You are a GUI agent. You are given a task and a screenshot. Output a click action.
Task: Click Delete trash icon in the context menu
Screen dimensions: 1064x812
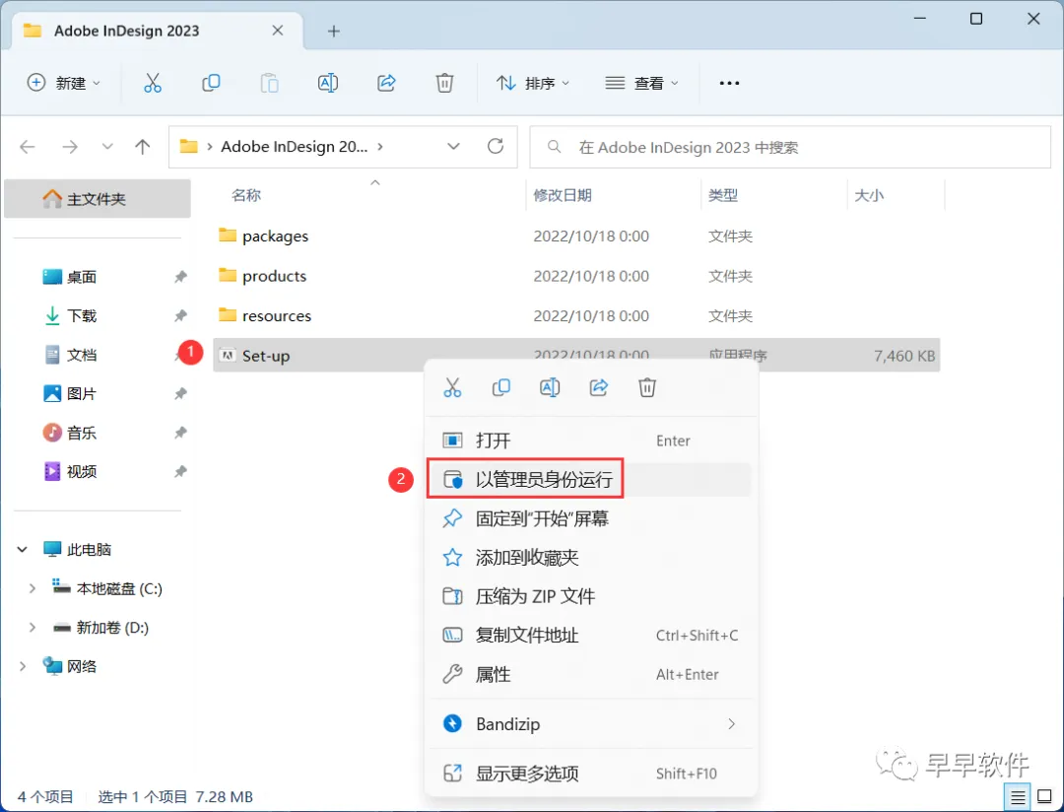click(647, 387)
